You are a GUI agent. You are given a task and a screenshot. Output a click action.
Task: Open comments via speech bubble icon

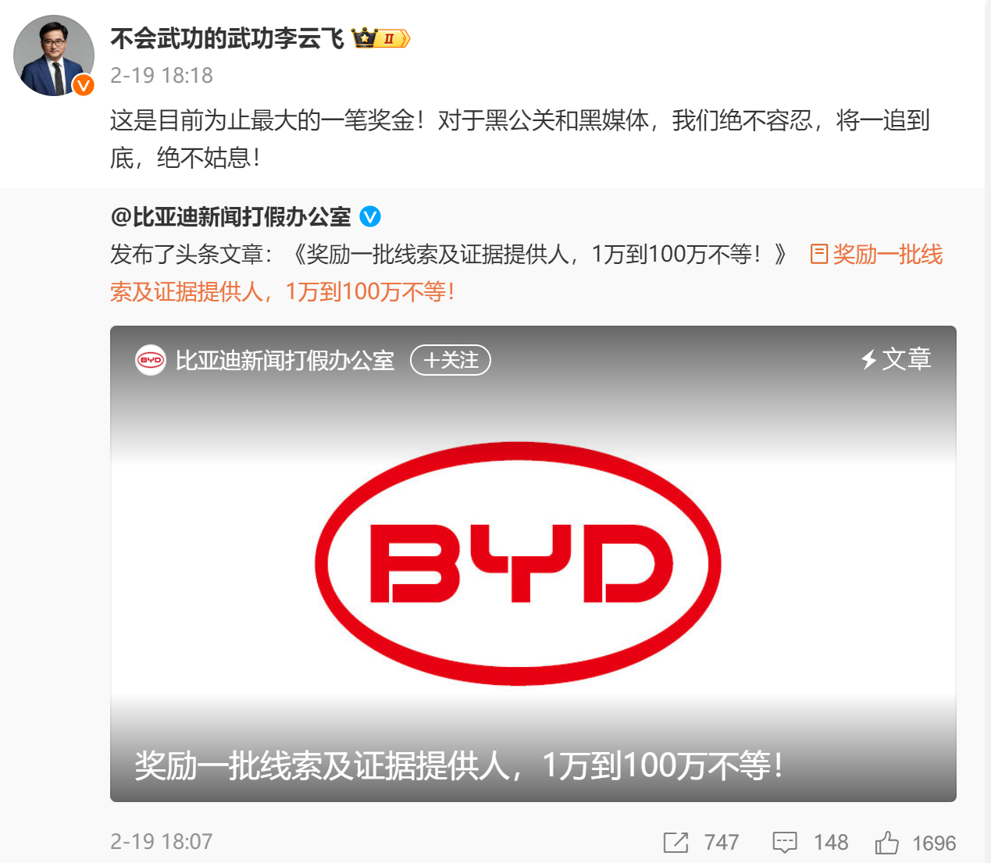point(785,843)
